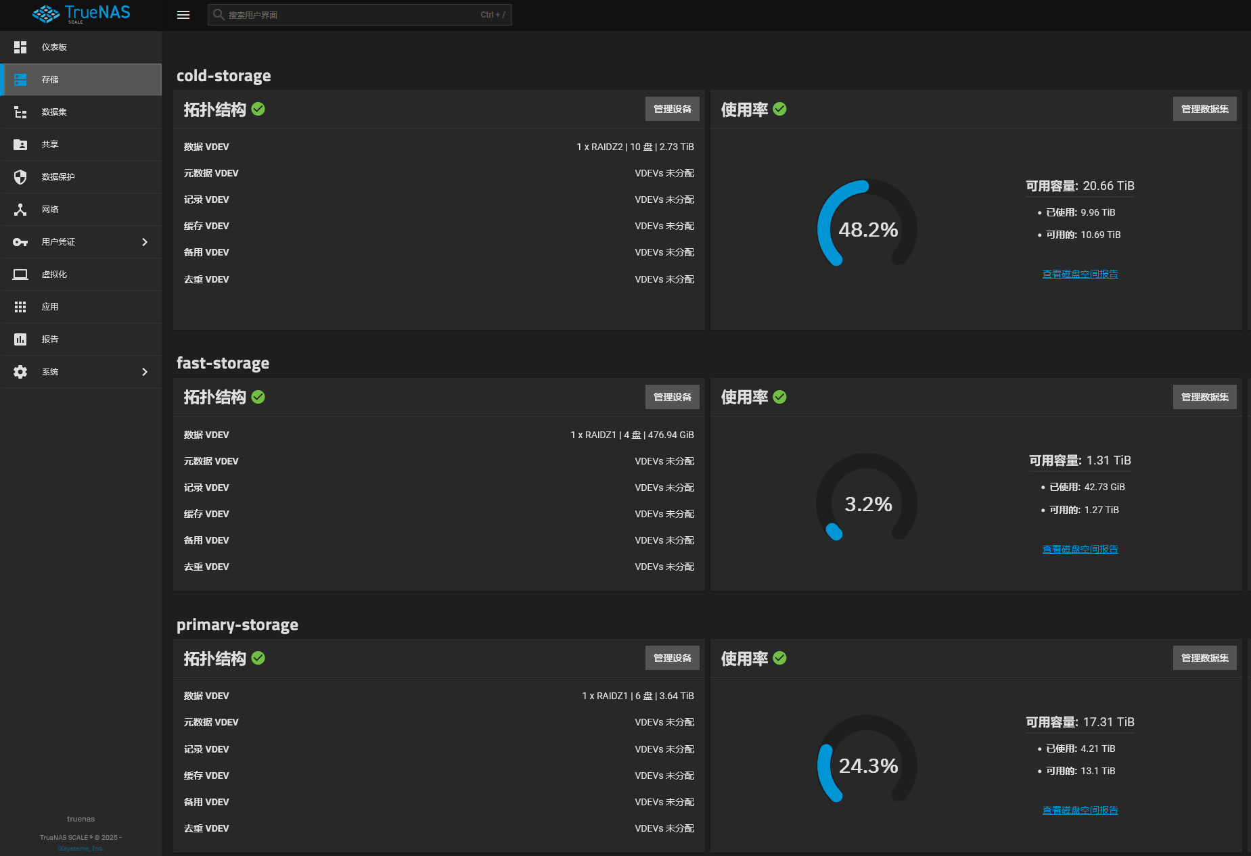Click green health check beside fast-storage 拓扑结构
This screenshot has height=856, width=1251.
click(x=258, y=397)
